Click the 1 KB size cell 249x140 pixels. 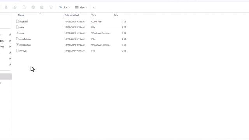tap(124, 21)
